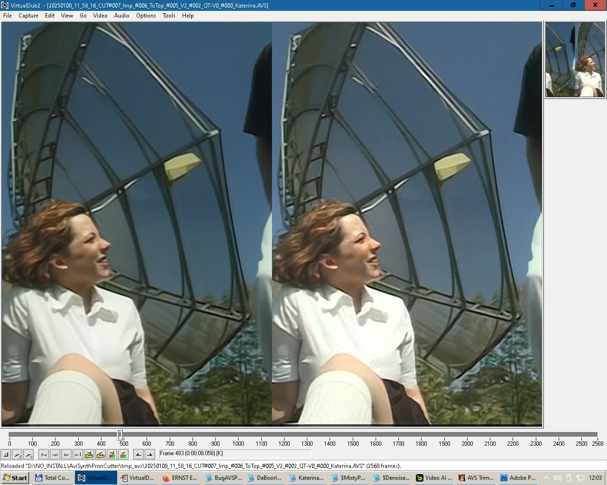
Task: Go to the next keyframe
Action: click(101, 455)
